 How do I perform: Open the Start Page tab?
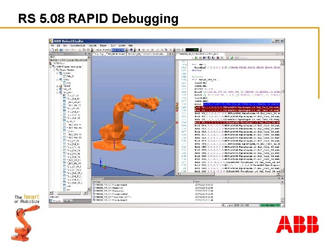pos(99,54)
